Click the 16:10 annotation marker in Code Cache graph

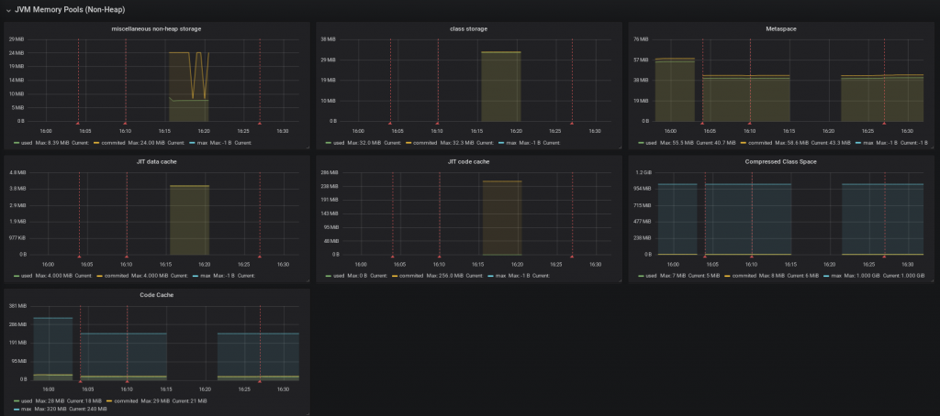pos(127,381)
